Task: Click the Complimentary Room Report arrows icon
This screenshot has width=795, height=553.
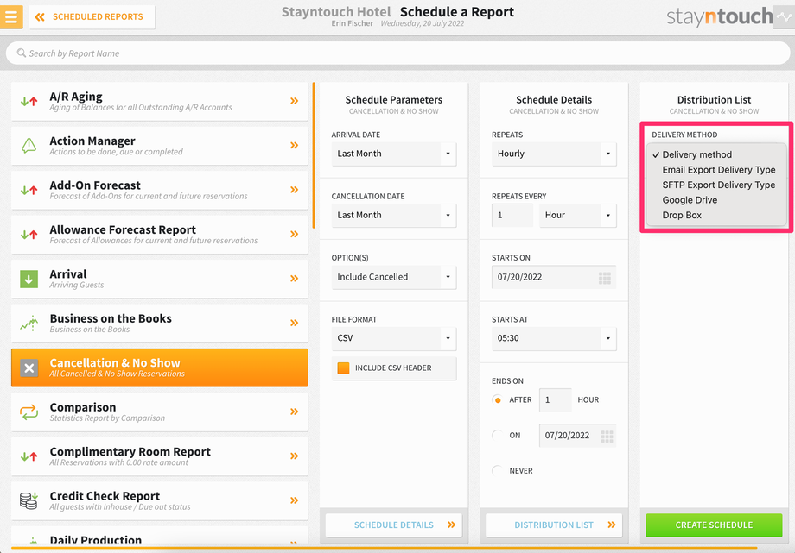Action: [x=29, y=456]
